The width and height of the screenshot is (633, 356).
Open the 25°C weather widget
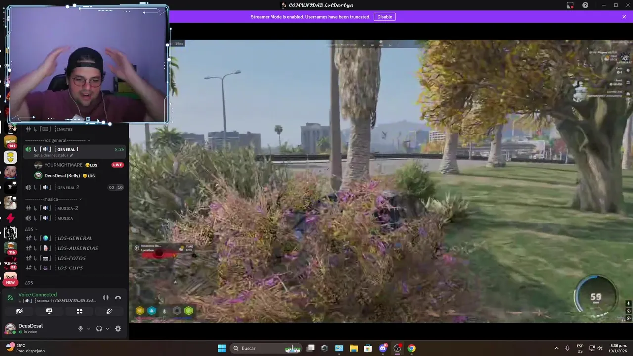click(25, 348)
